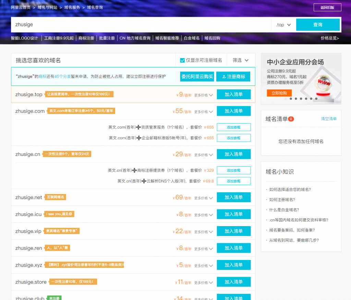
Task: Add 资质管家服务 package for .com
Action: point(234,127)
